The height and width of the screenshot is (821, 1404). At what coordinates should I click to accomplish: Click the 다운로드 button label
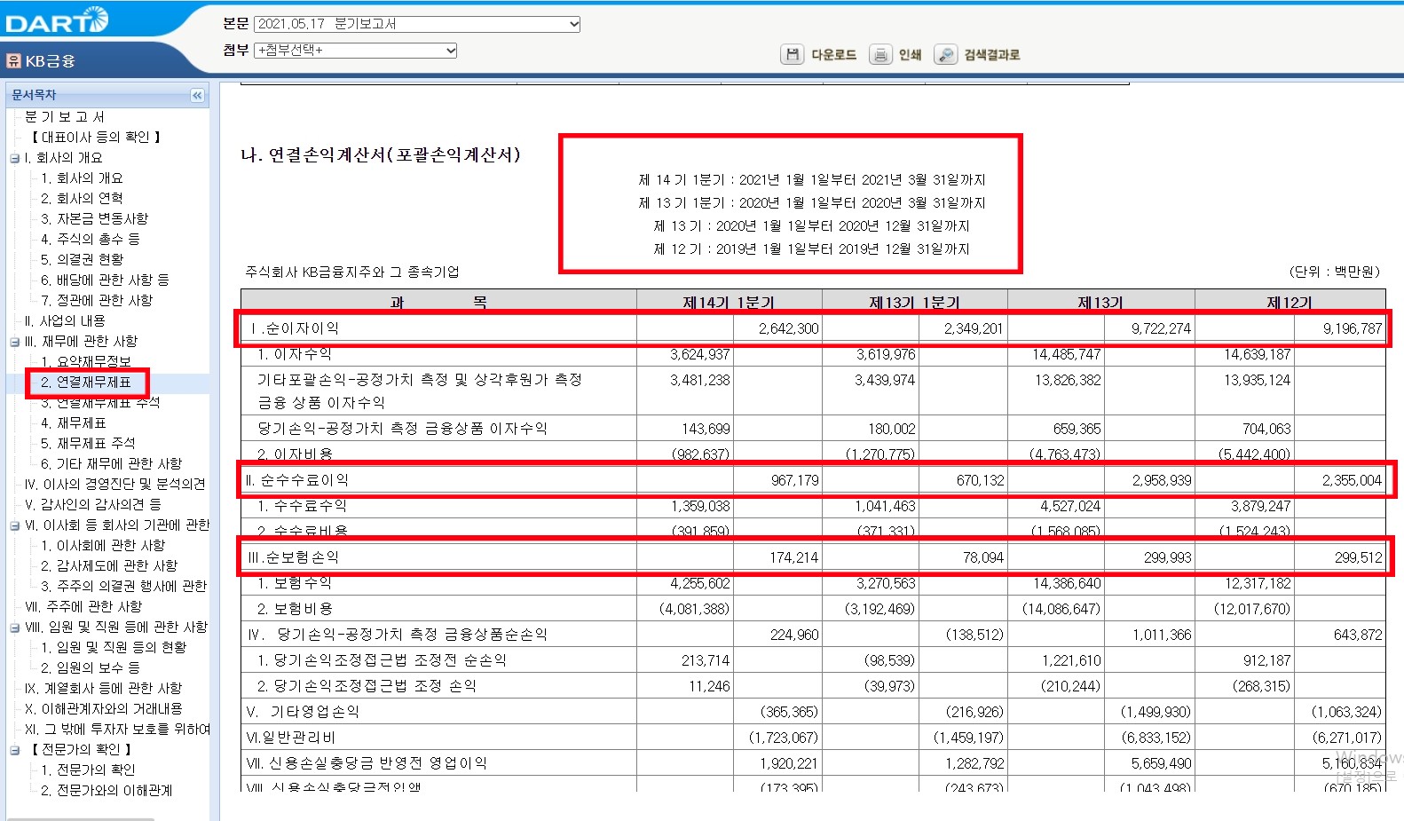834,55
